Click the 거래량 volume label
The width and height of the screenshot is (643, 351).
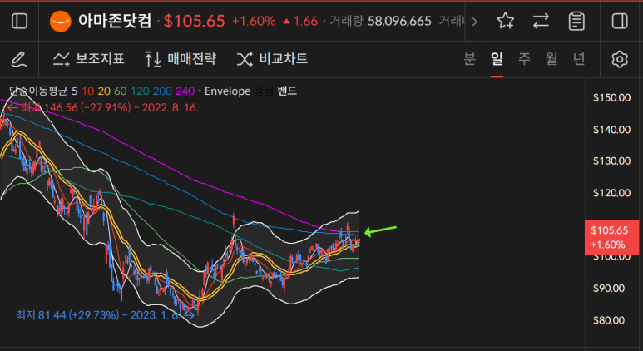tap(346, 22)
